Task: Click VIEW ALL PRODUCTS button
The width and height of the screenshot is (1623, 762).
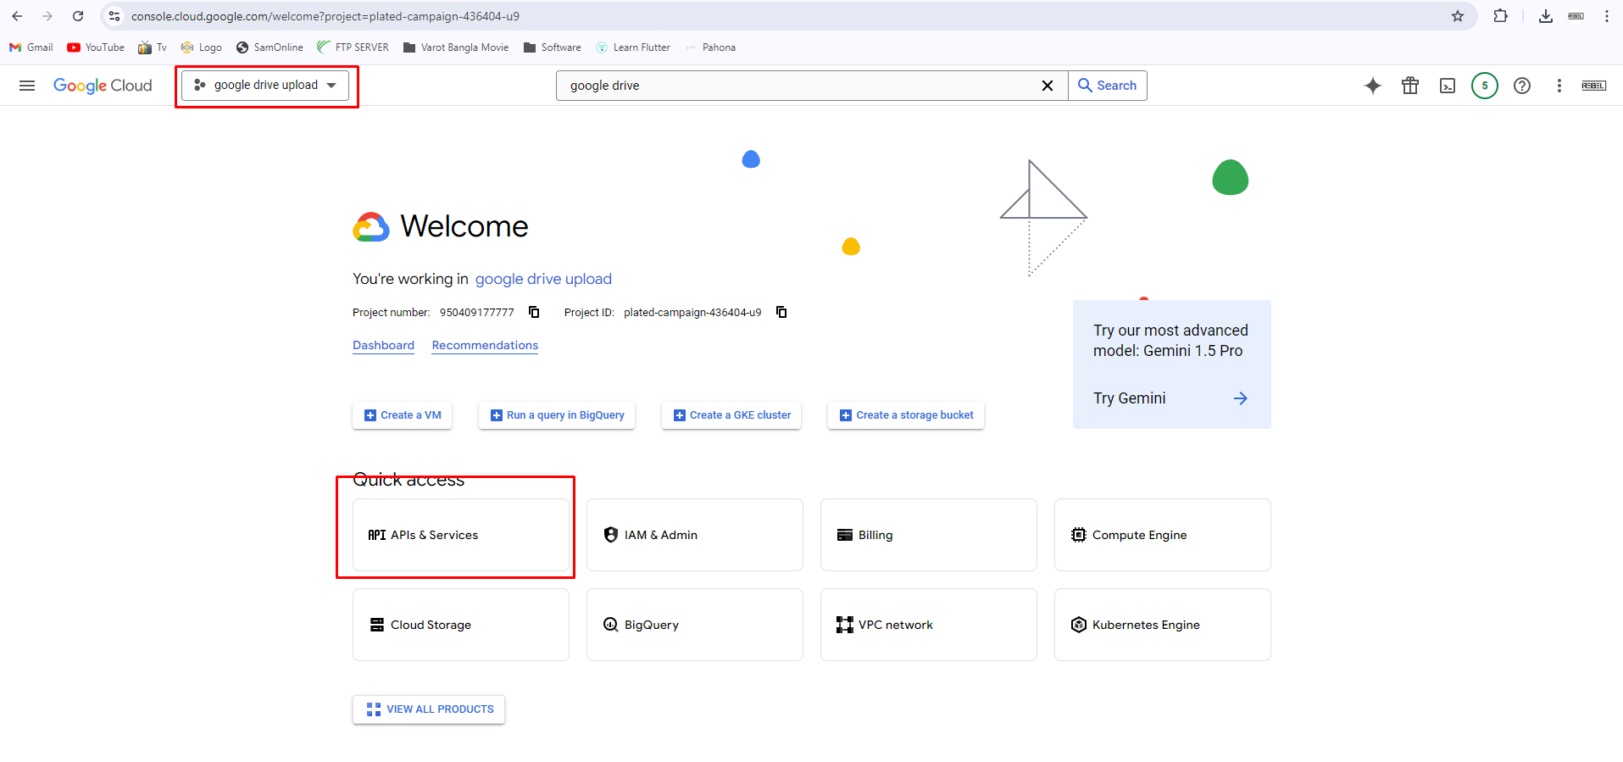Action: tap(429, 709)
